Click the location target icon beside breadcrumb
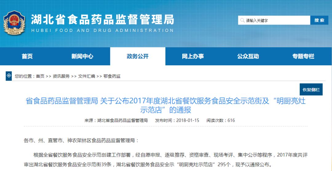The image size is (332, 171). tap(9, 76)
